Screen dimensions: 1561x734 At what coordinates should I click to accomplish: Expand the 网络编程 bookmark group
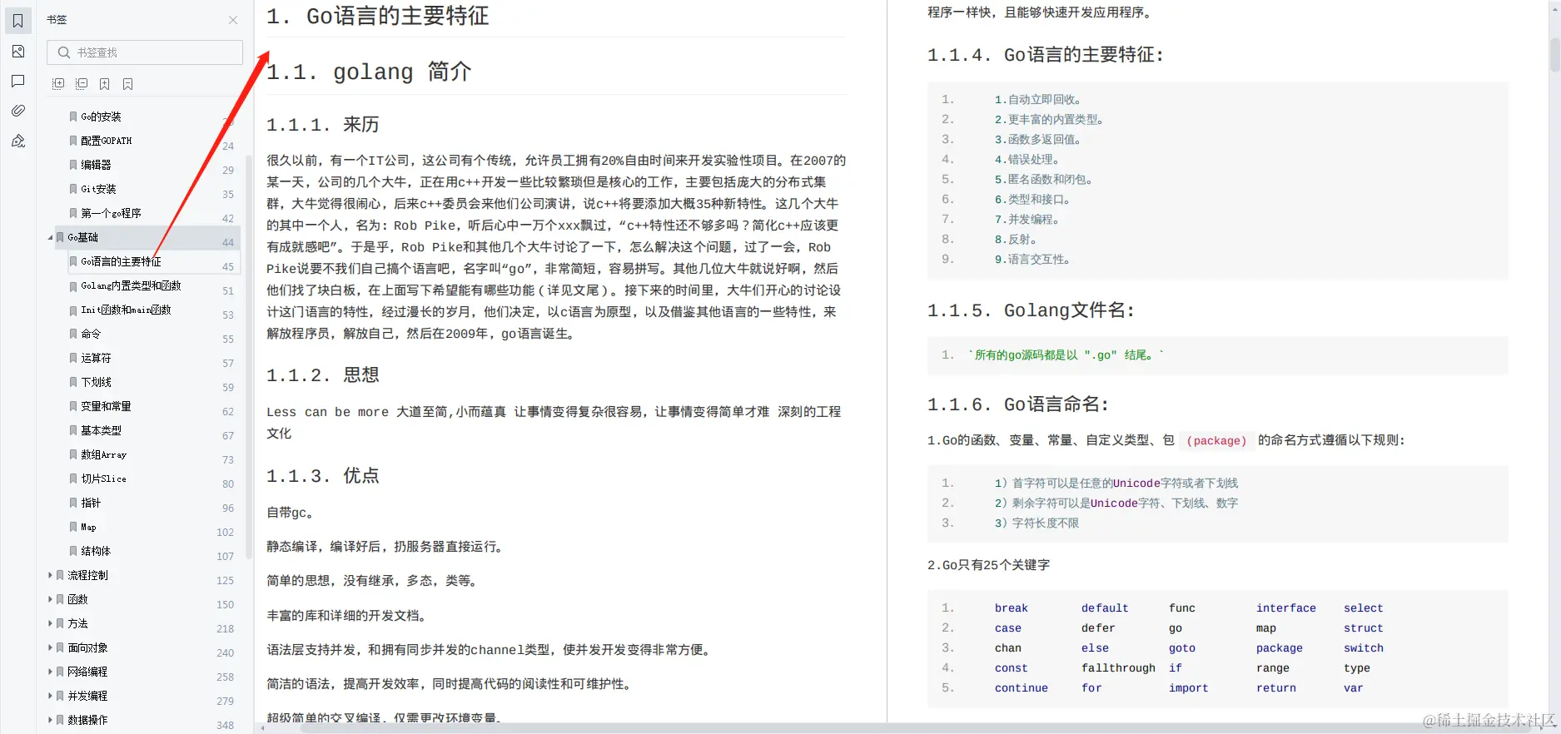[50, 672]
